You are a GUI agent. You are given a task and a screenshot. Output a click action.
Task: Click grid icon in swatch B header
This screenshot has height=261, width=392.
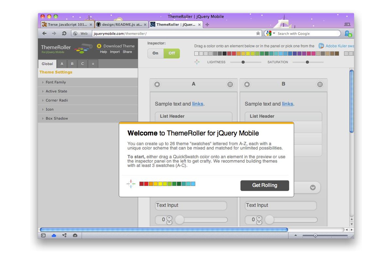pos(320,84)
